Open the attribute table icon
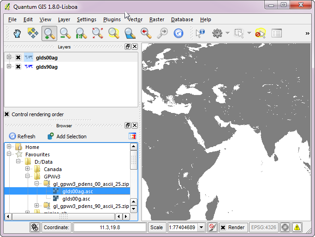The width and height of the screenshot is (315, 237). click(277, 33)
